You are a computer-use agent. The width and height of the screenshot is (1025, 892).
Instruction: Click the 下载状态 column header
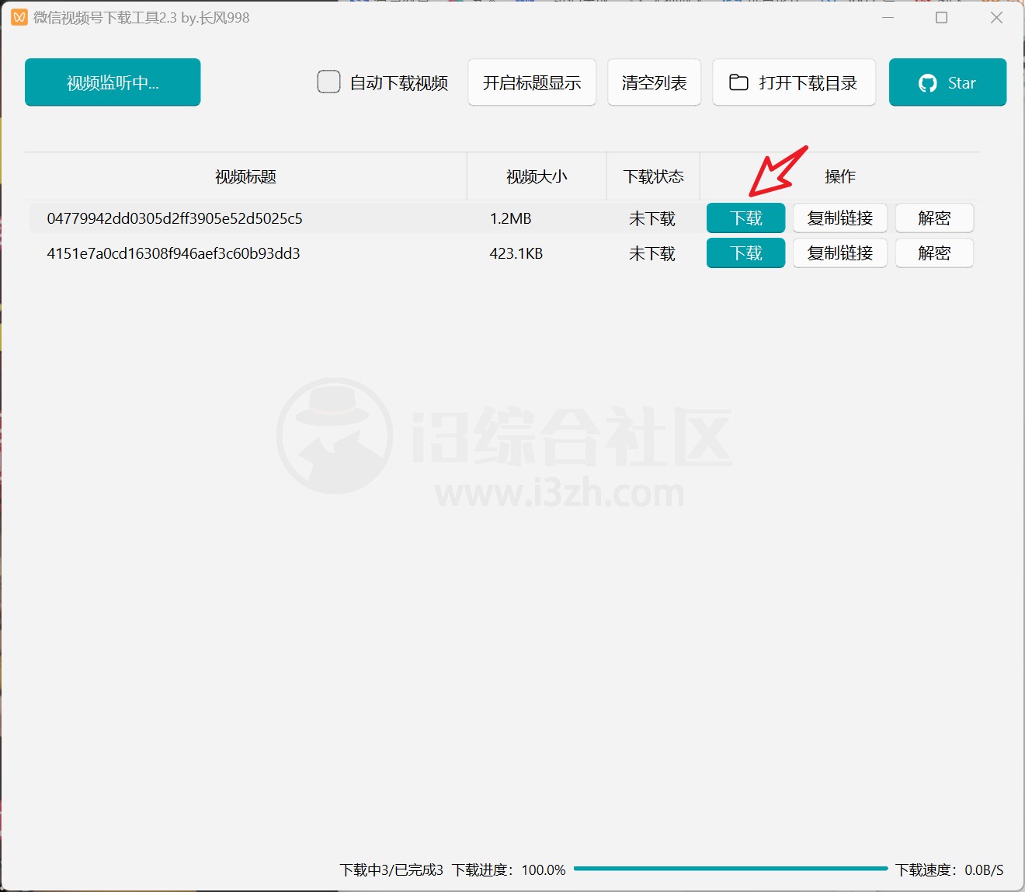tap(653, 176)
